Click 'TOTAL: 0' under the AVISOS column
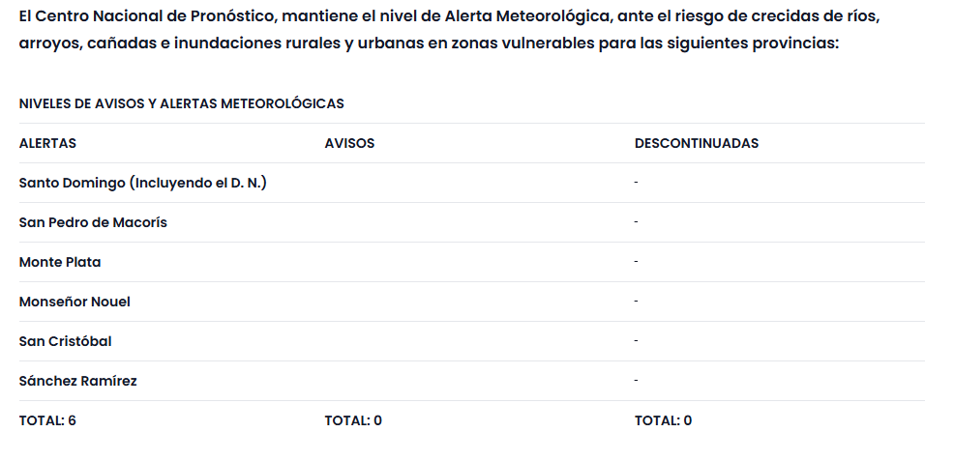This screenshot has width=955, height=461. [x=353, y=420]
